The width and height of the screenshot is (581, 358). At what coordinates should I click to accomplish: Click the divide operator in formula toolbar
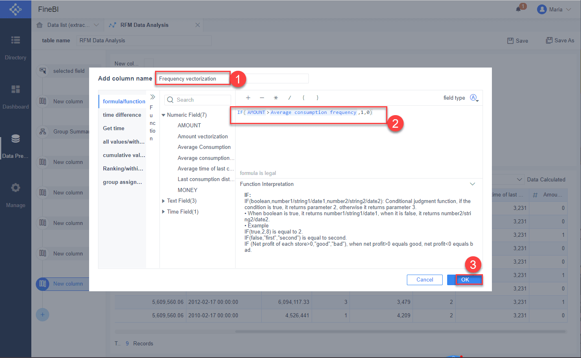pyautogui.click(x=290, y=98)
